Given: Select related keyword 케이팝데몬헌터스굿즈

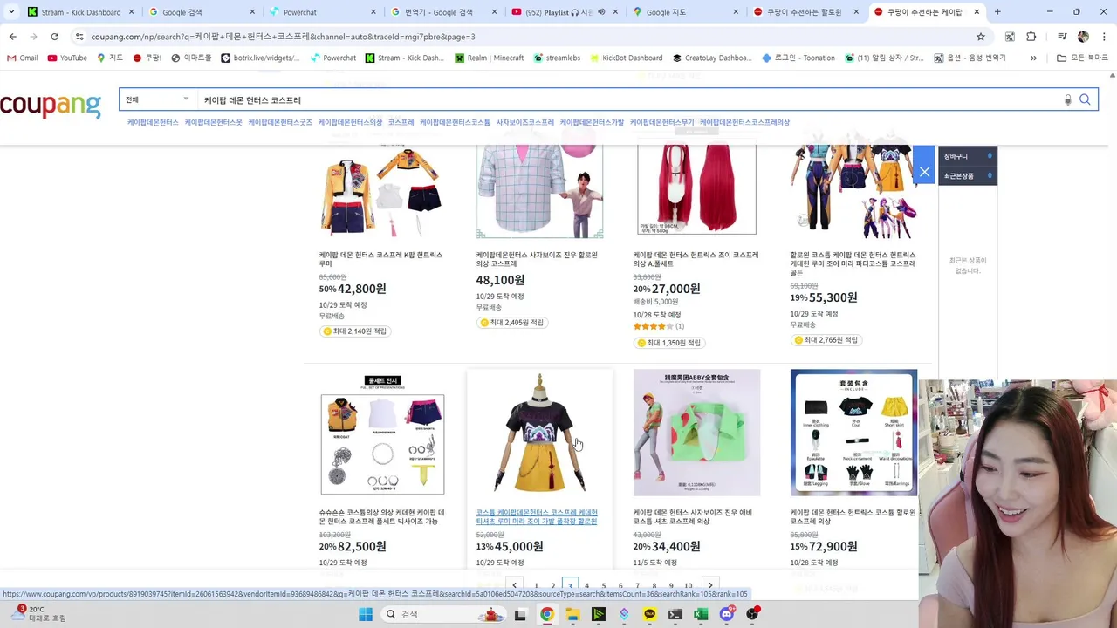Looking at the screenshot, I should [x=280, y=123].
